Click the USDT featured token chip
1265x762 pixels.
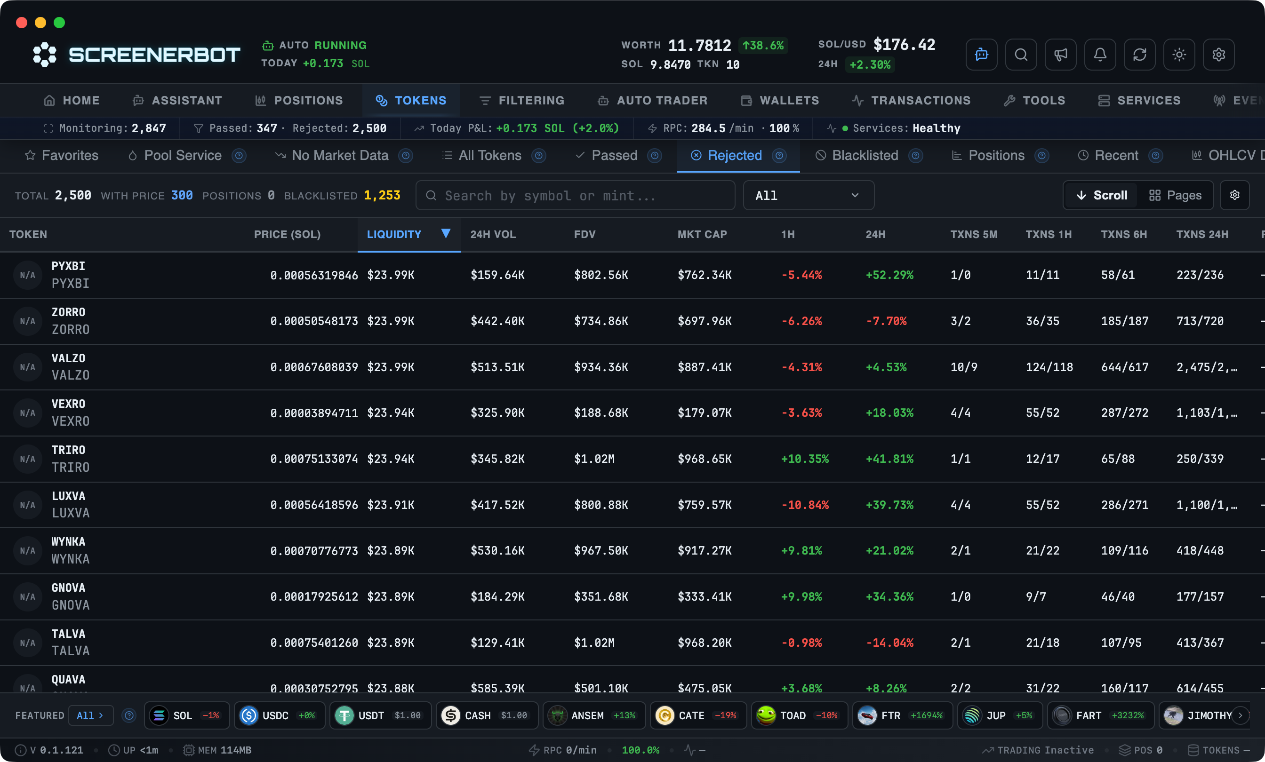pos(380,715)
